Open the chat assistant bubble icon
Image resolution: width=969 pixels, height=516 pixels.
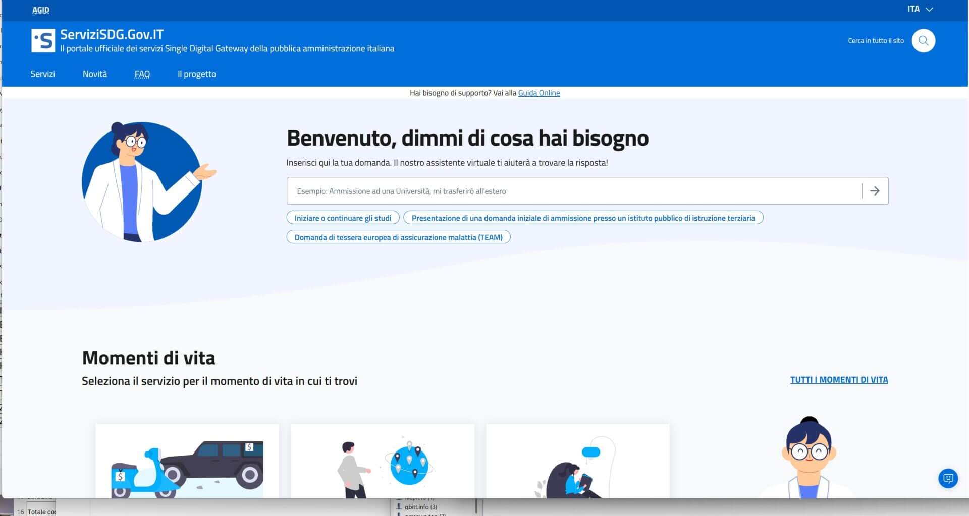click(x=948, y=478)
